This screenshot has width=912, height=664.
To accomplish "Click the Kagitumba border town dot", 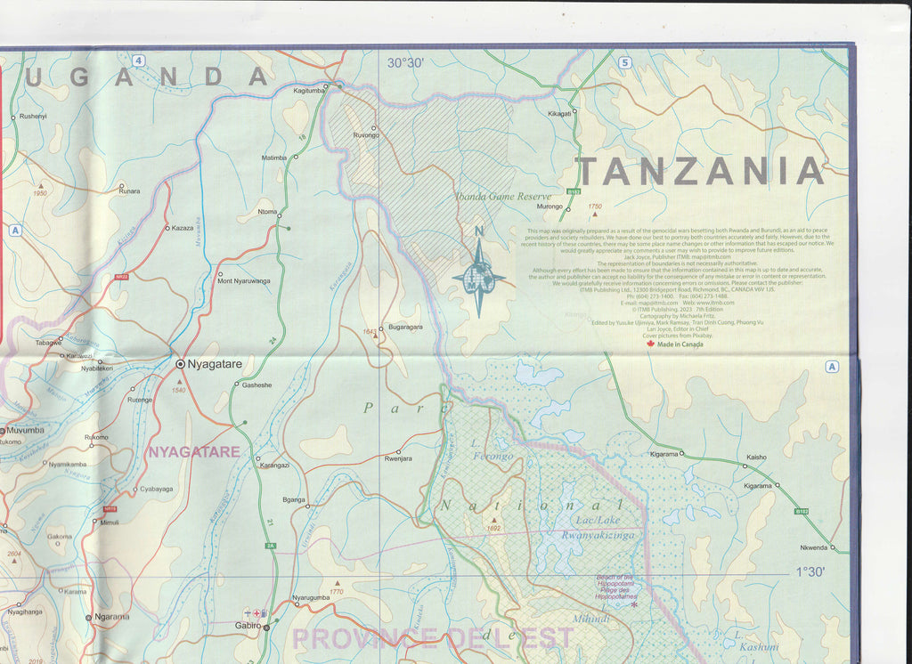I will (x=326, y=86).
